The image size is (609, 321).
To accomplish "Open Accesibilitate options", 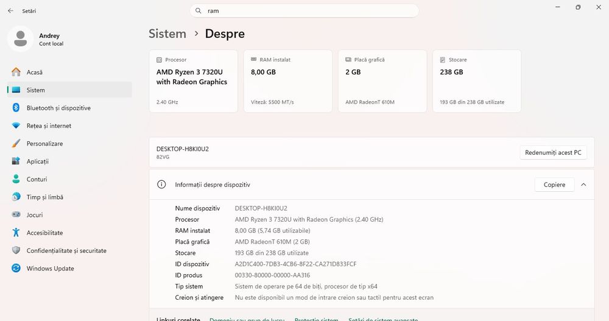I will click(70, 233).
